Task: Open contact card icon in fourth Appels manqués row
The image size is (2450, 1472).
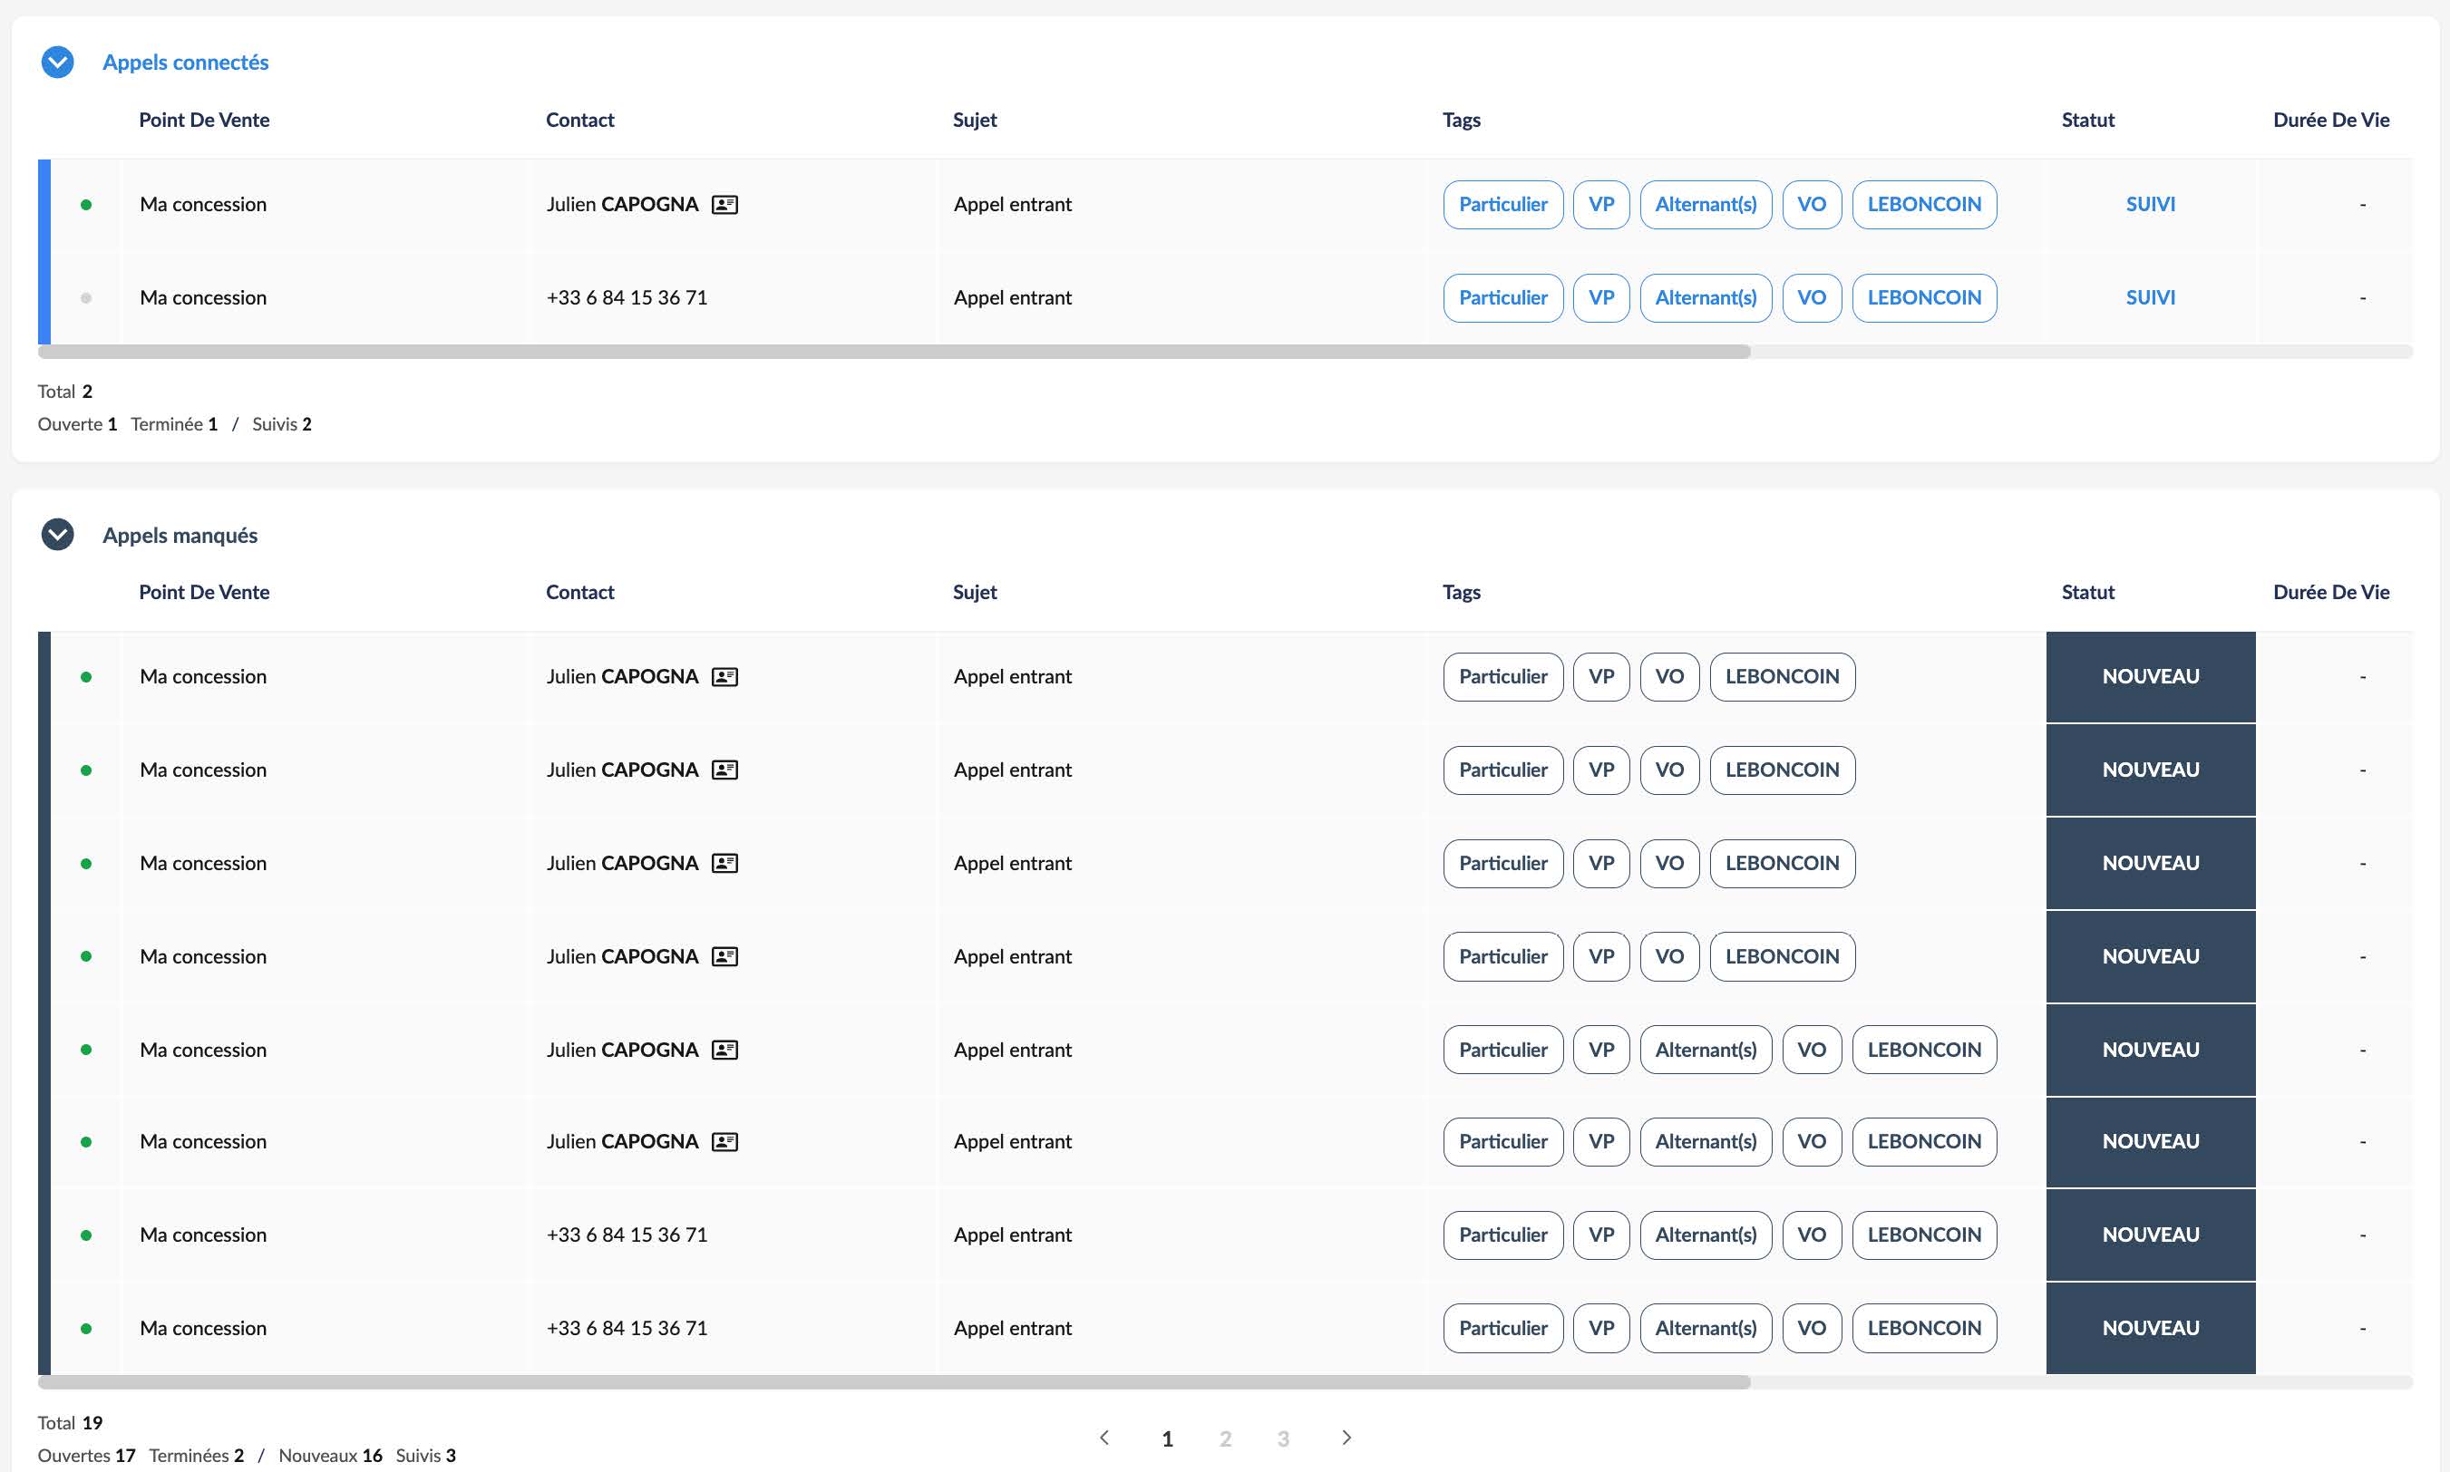Action: tap(724, 956)
